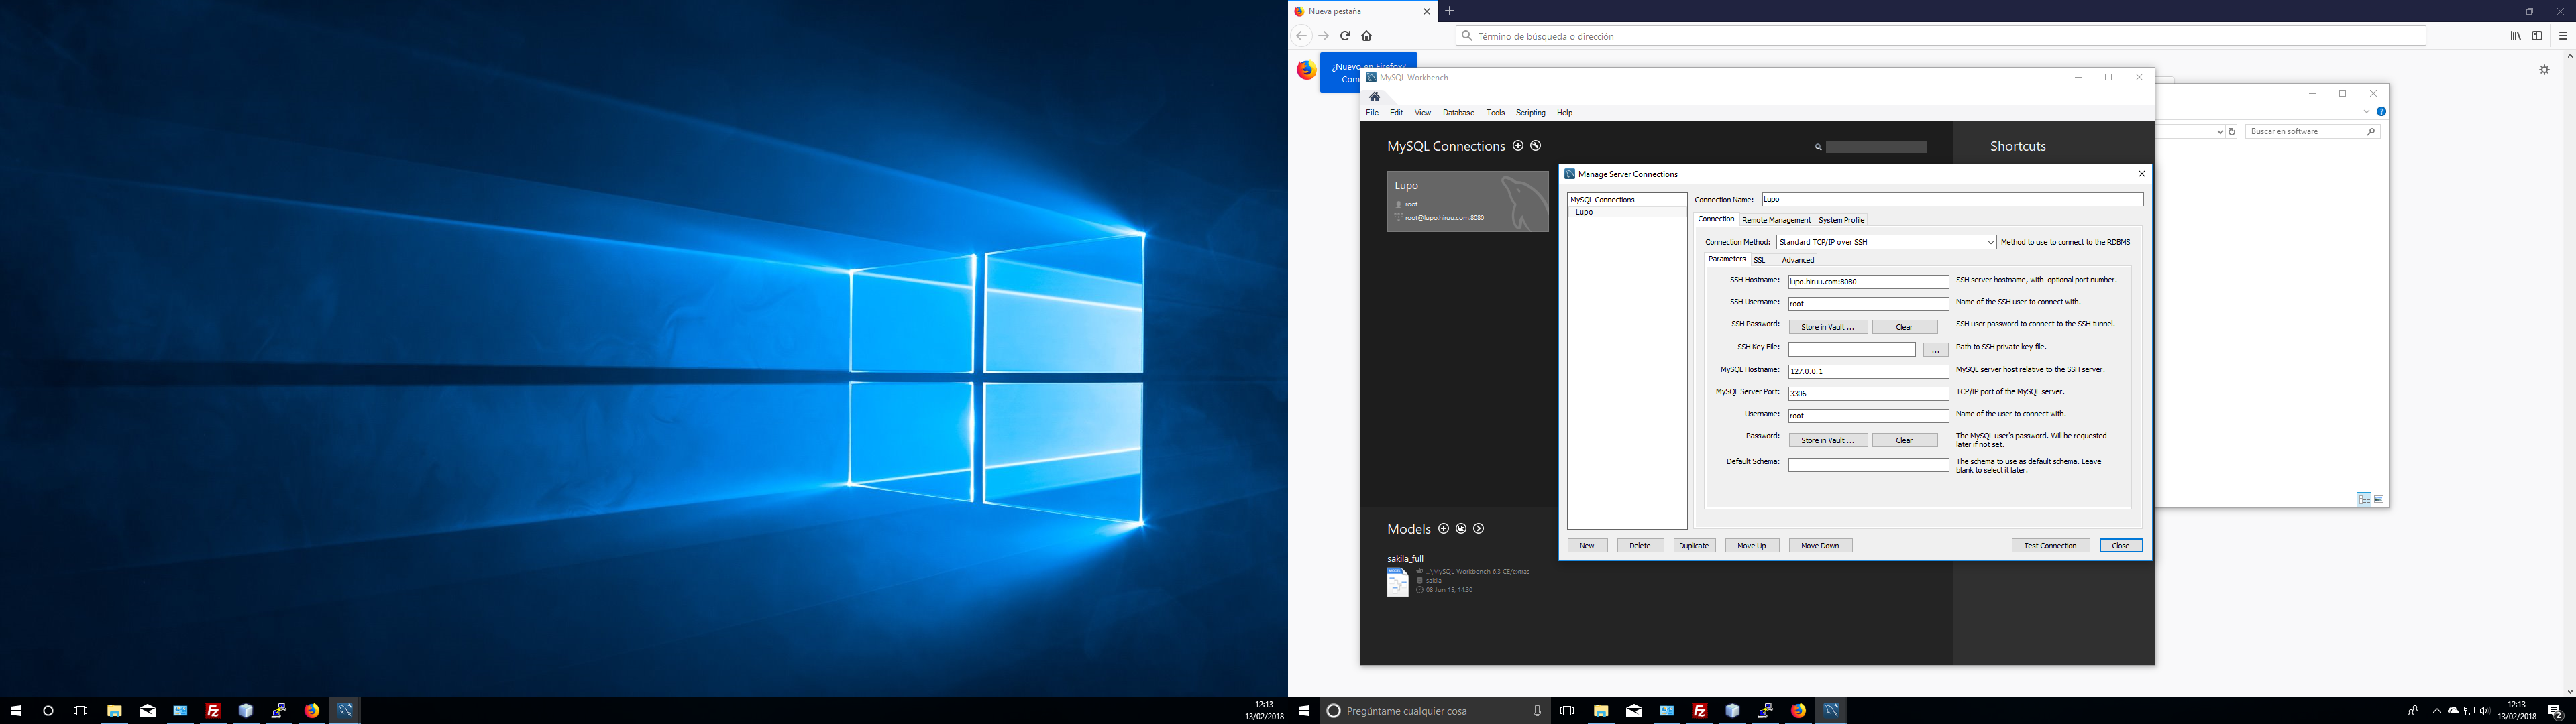Open the File menu
The height and width of the screenshot is (724, 2576).
tap(1372, 113)
